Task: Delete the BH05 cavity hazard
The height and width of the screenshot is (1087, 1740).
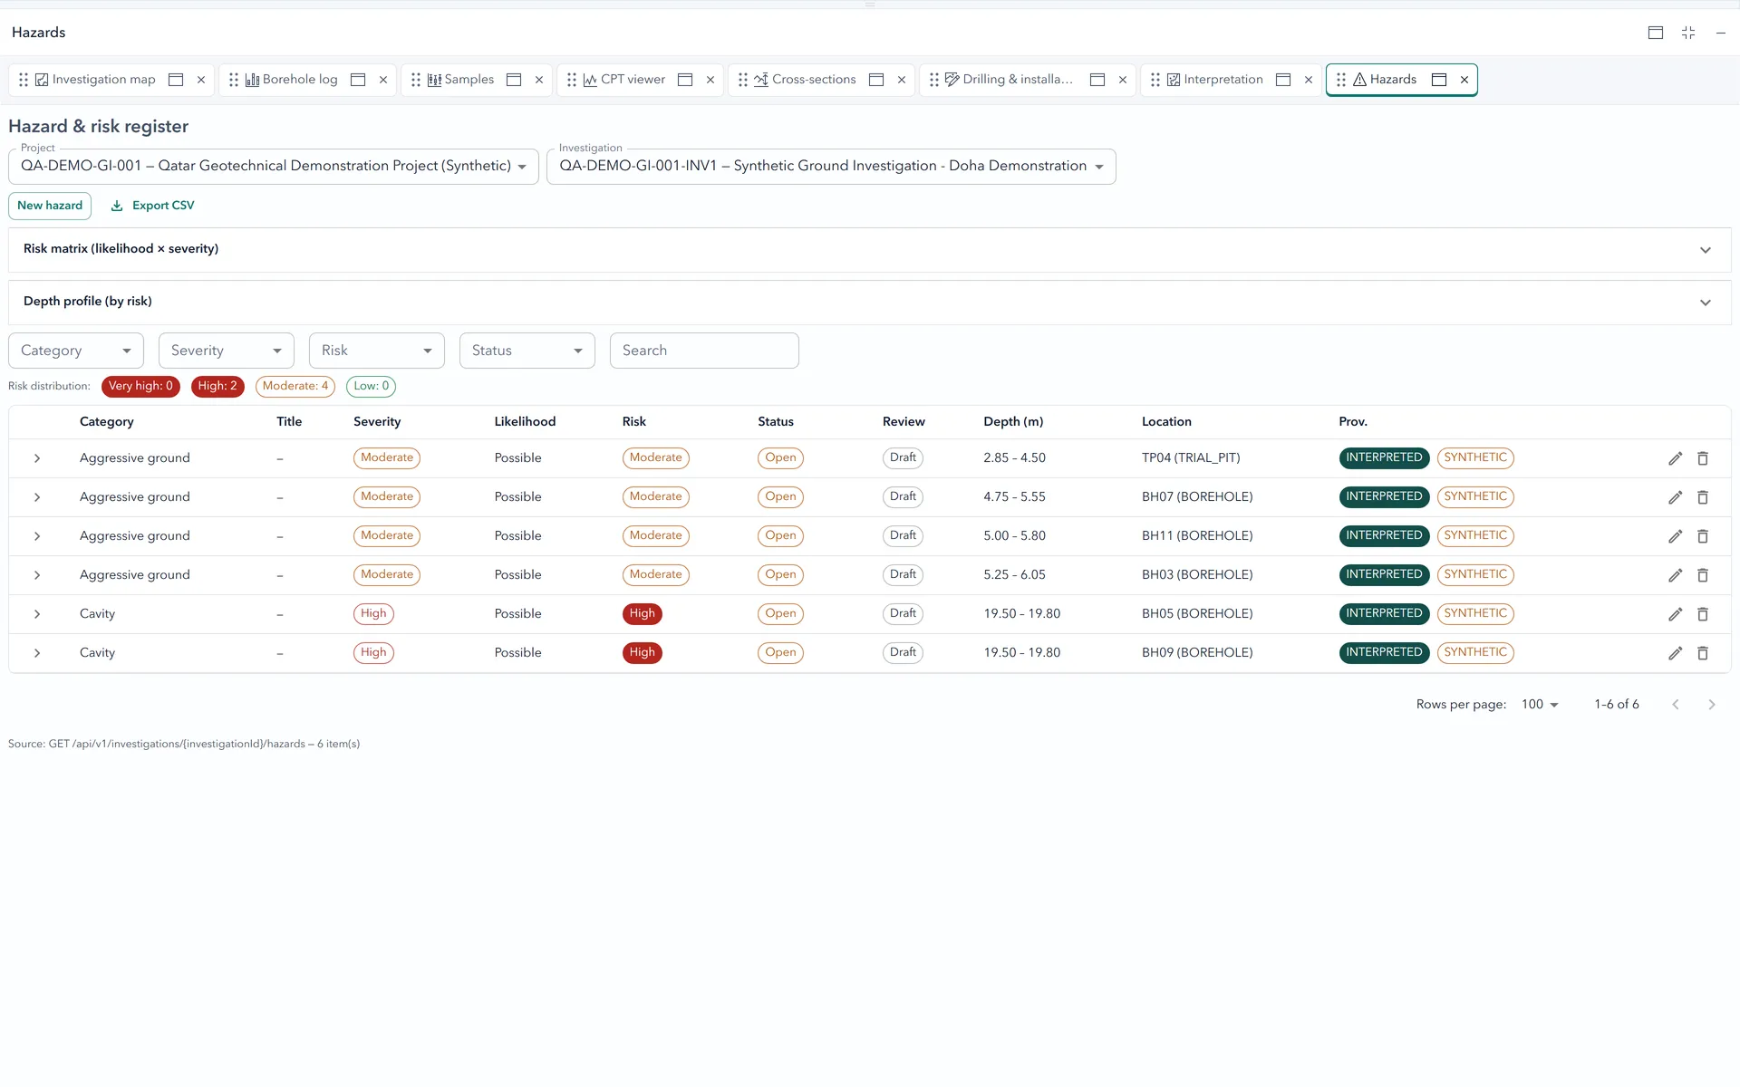Action: pyautogui.click(x=1703, y=614)
